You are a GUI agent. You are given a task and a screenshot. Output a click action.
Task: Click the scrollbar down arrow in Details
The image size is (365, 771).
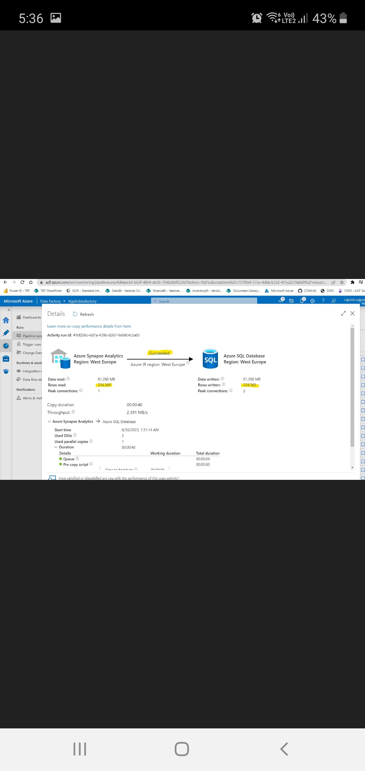[x=352, y=468]
